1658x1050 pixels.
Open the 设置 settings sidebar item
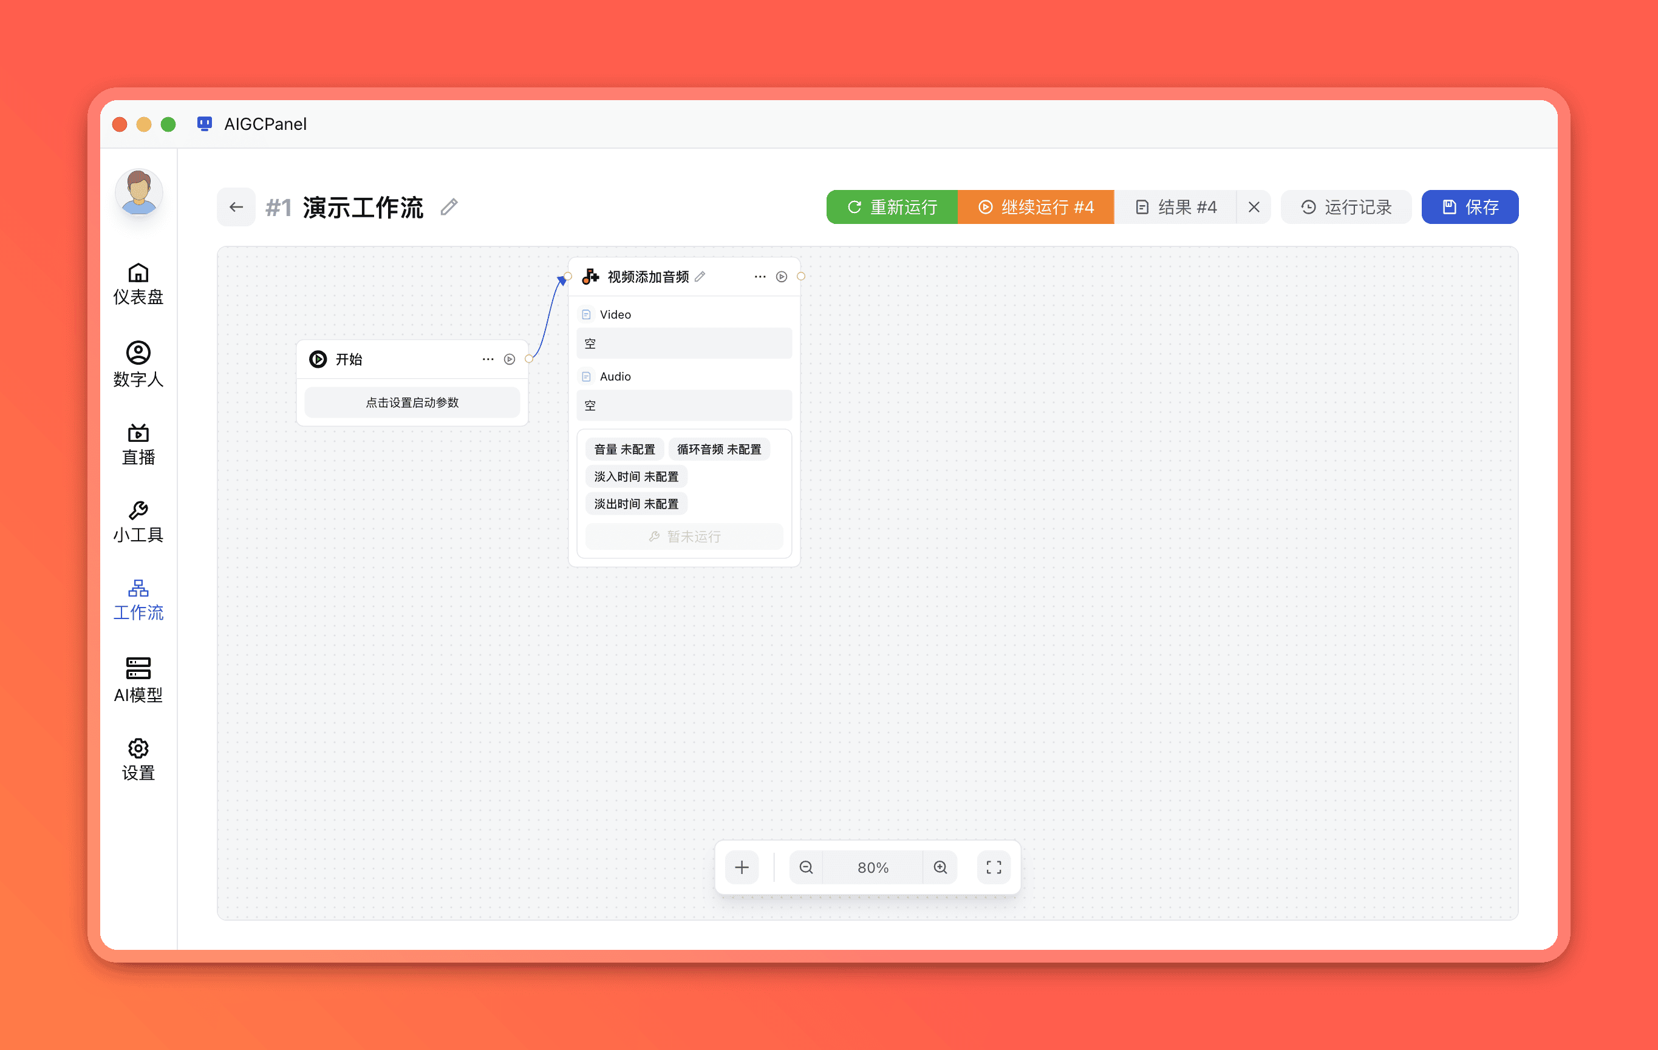(138, 760)
